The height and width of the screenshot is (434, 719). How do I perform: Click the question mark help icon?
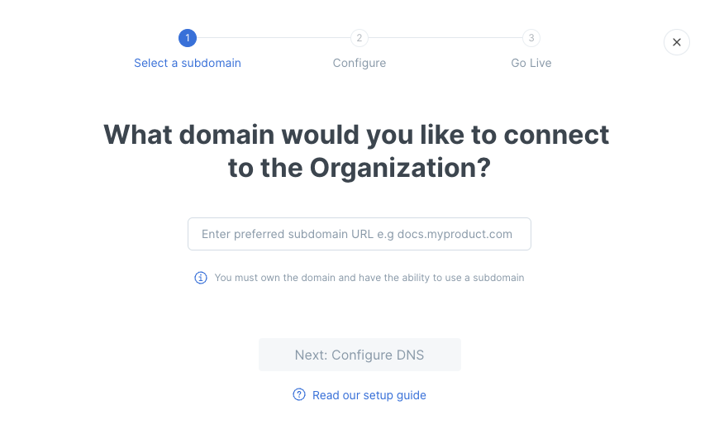[299, 394]
